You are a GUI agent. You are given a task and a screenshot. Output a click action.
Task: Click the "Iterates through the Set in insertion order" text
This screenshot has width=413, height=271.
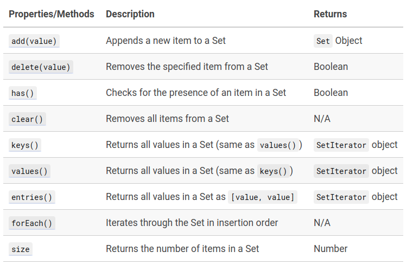[x=192, y=223]
